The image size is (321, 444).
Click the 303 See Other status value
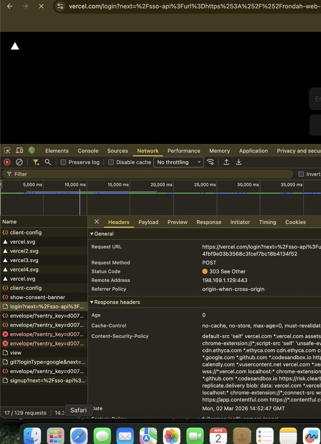(227, 271)
